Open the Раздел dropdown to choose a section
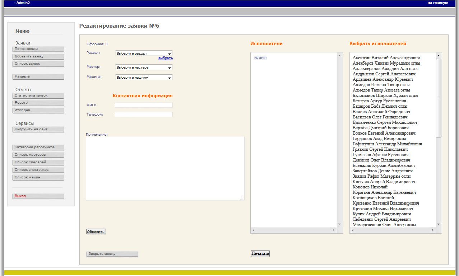The height and width of the screenshot is (276, 459). tap(144, 53)
